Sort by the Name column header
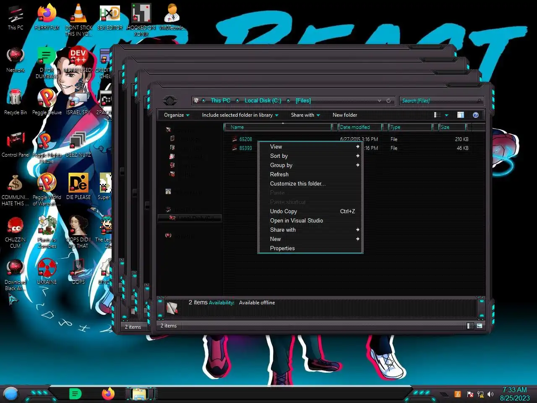Screen dimensions: 537x403 [278, 127]
